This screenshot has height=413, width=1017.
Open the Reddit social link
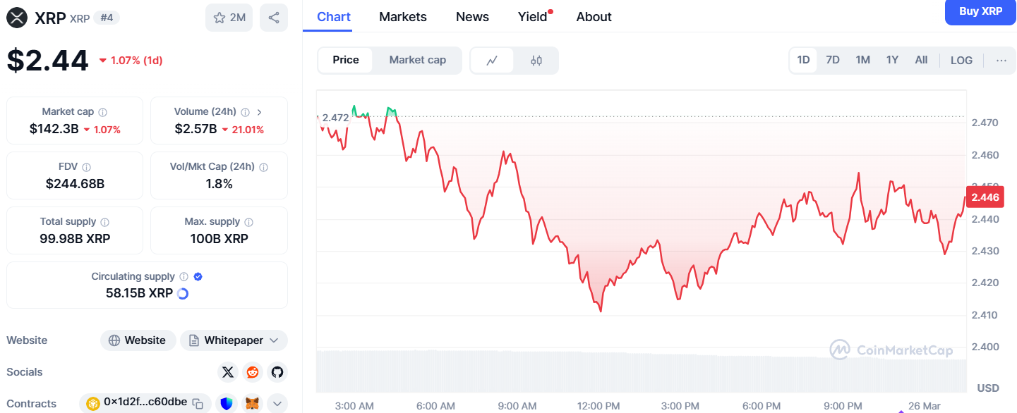(x=252, y=372)
